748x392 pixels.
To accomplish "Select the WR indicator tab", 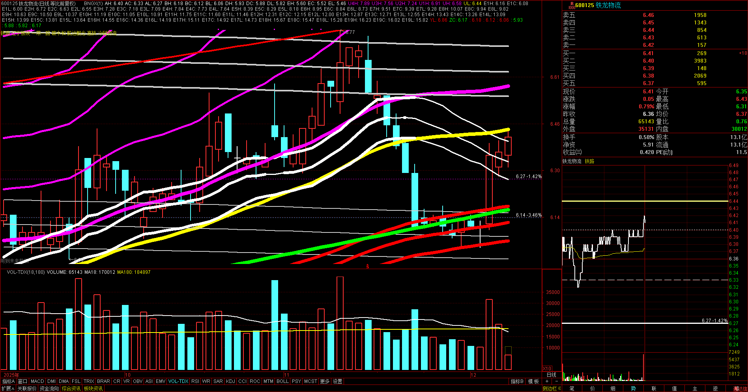I will click(206, 381).
